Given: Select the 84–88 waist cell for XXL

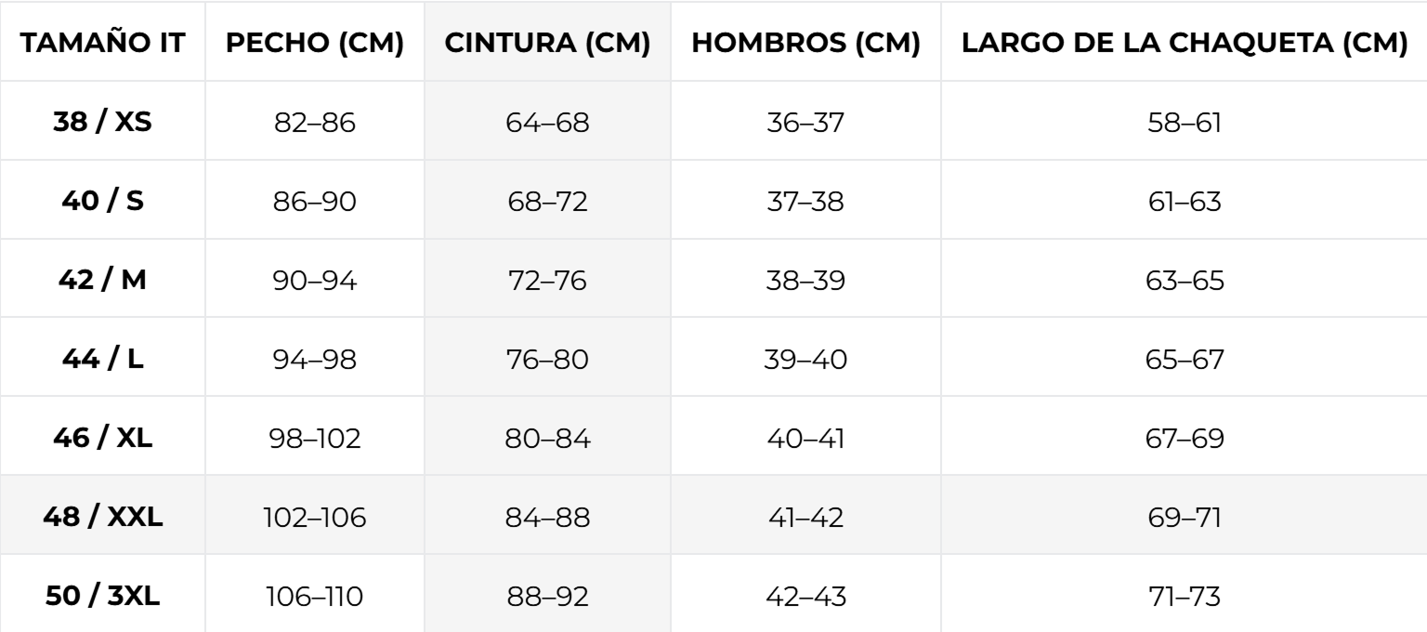Looking at the screenshot, I should 547,517.
